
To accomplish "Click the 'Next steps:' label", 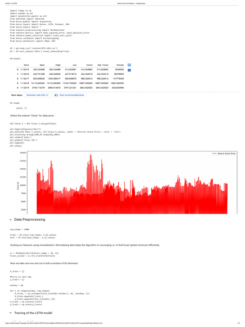I will click(17, 95).
